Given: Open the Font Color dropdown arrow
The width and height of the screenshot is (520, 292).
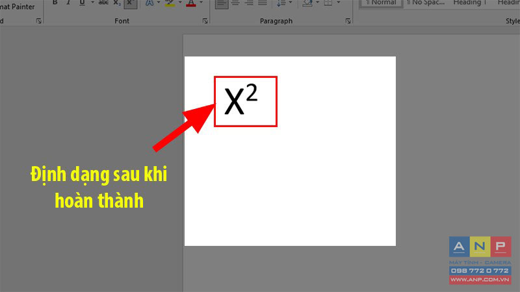Looking at the screenshot, I should 201,3.
